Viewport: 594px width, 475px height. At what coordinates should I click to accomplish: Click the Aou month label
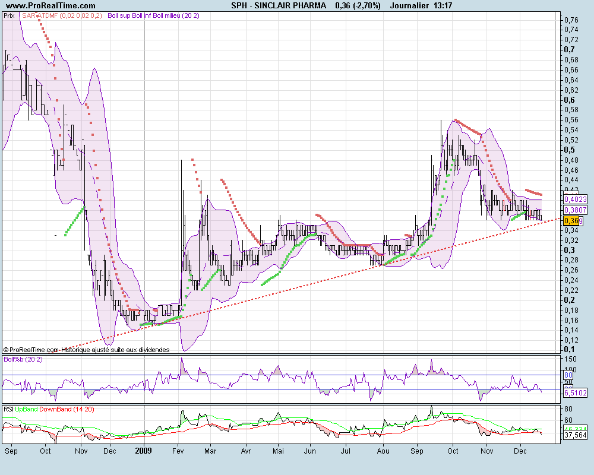click(x=383, y=451)
